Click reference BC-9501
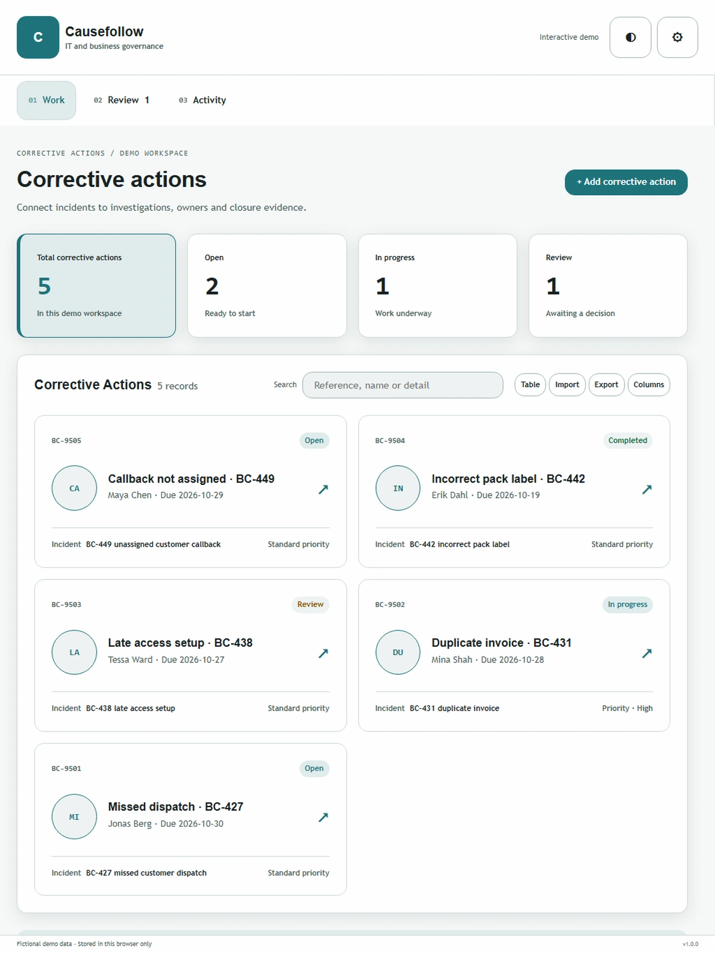The image size is (715, 953). point(66,768)
